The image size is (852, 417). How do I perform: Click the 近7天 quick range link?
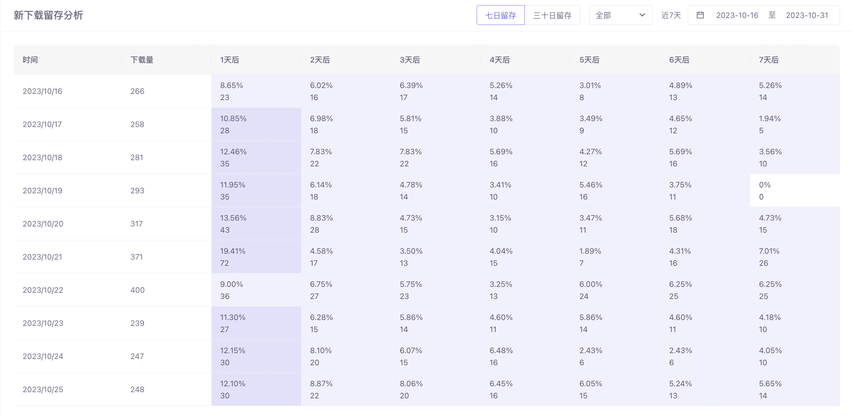[671, 15]
